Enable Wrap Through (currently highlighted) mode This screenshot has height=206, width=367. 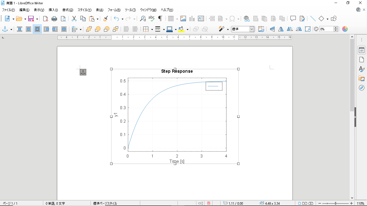tap(37, 29)
